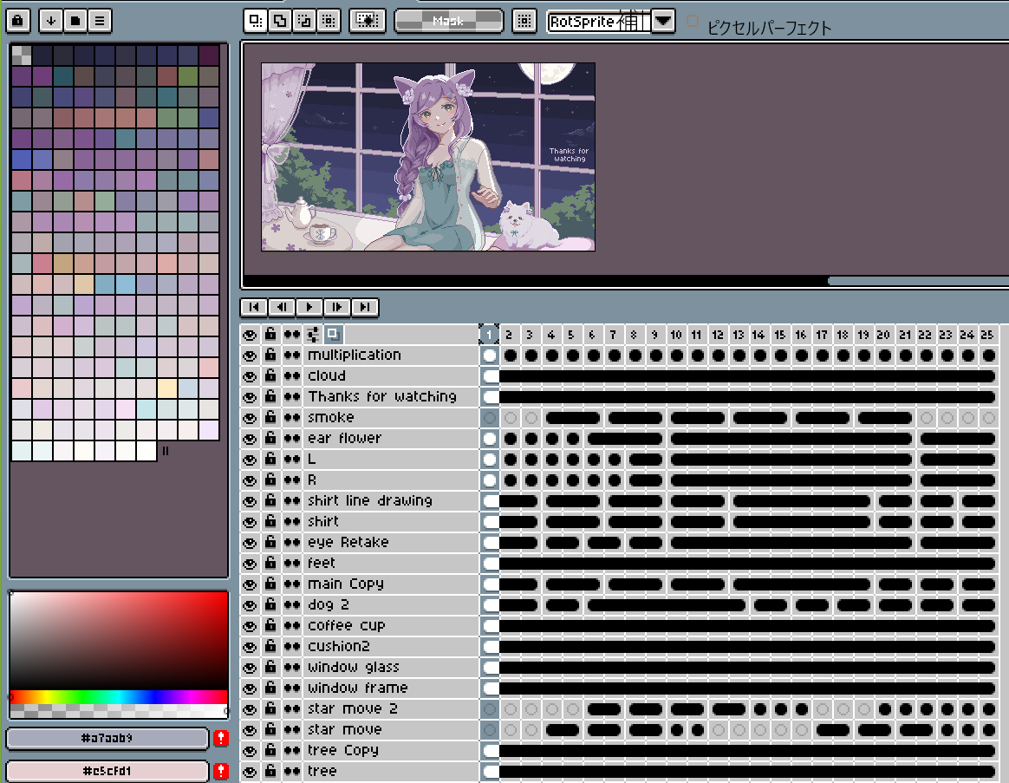The height and width of the screenshot is (783, 1009).
Task: Hide the shirt line drawing layer
Action: (x=250, y=501)
